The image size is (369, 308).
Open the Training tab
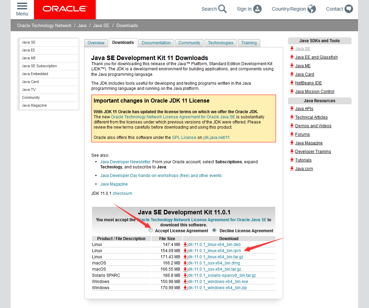pyautogui.click(x=249, y=43)
